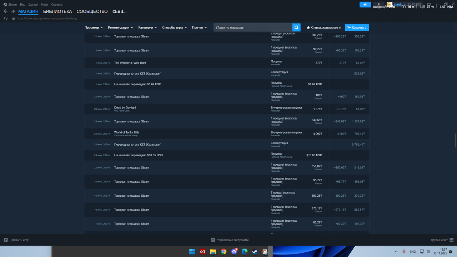Reload the page with the refresh icon
The image size is (457, 257).
click(5, 18)
